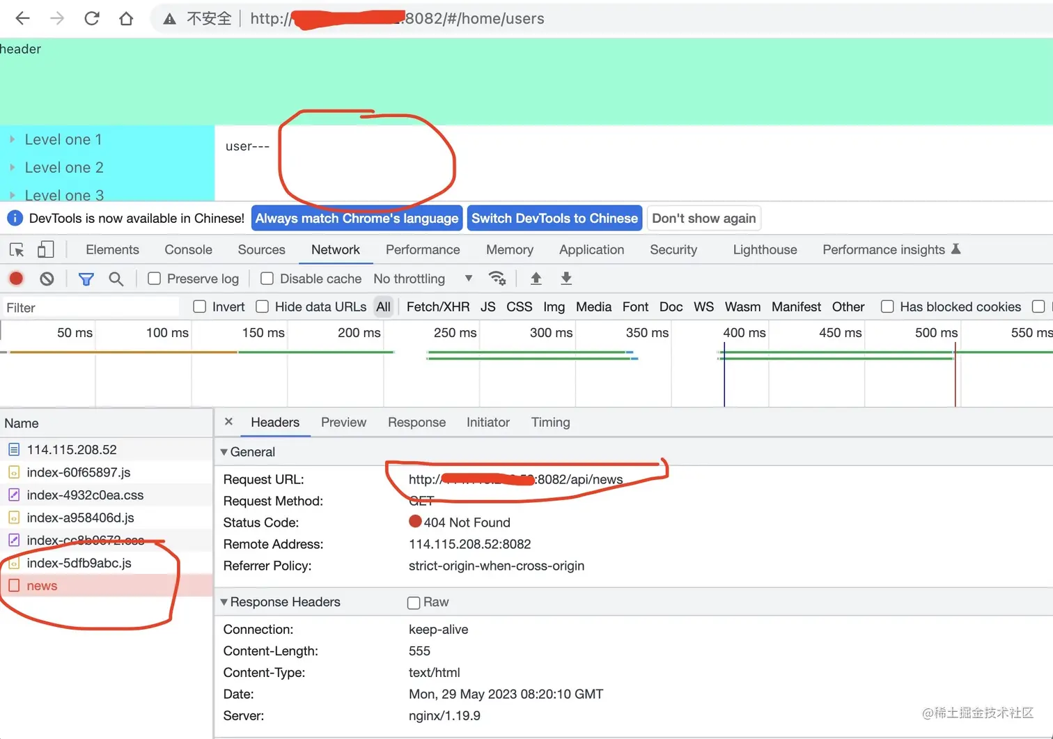The width and height of the screenshot is (1053, 739).
Task: Export HAR file with download arrow
Action: pos(566,279)
